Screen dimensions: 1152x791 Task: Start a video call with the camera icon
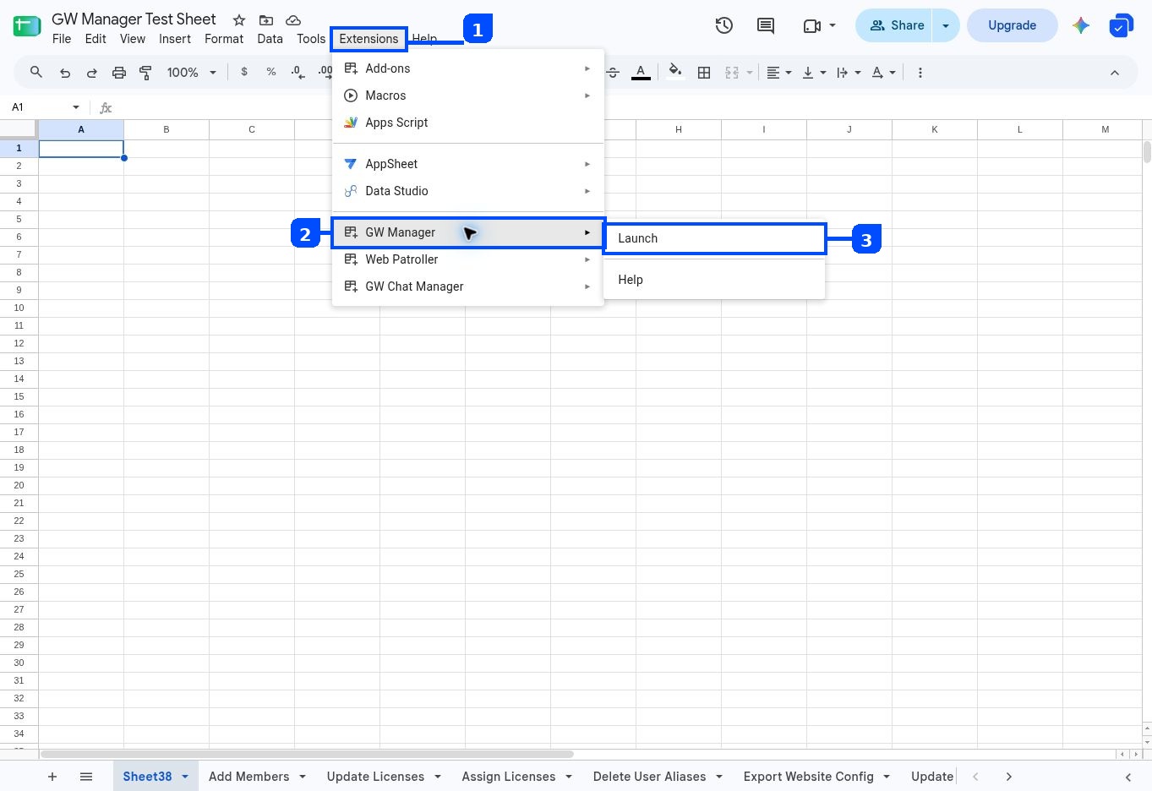(812, 26)
